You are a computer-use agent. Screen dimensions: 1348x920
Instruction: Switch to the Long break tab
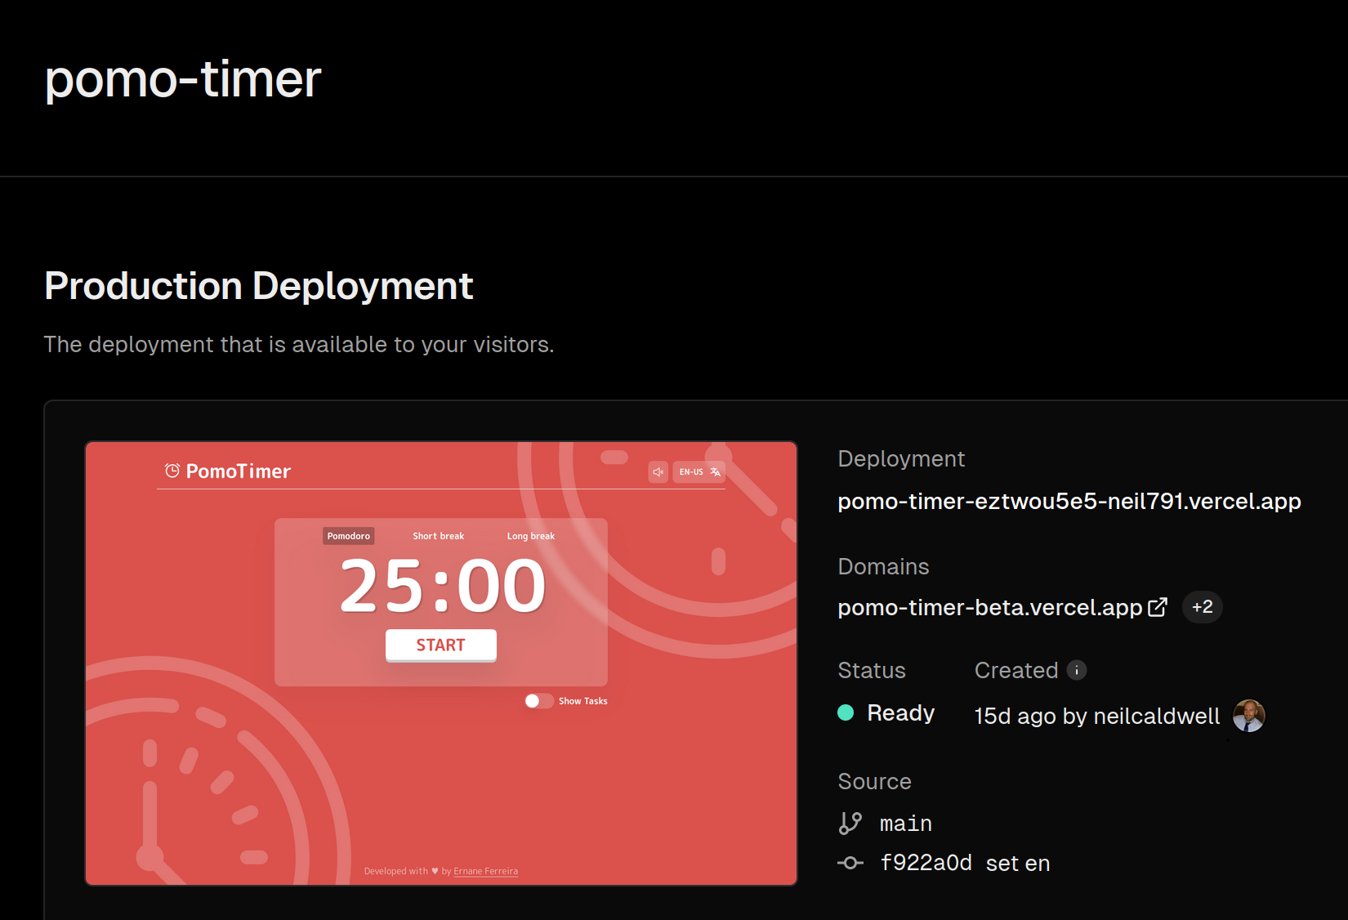tap(530, 536)
